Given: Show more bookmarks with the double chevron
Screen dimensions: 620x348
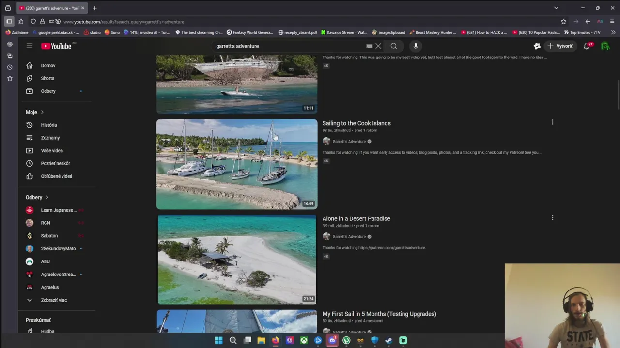Looking at the screenshot, I should [x=613, y=32].
